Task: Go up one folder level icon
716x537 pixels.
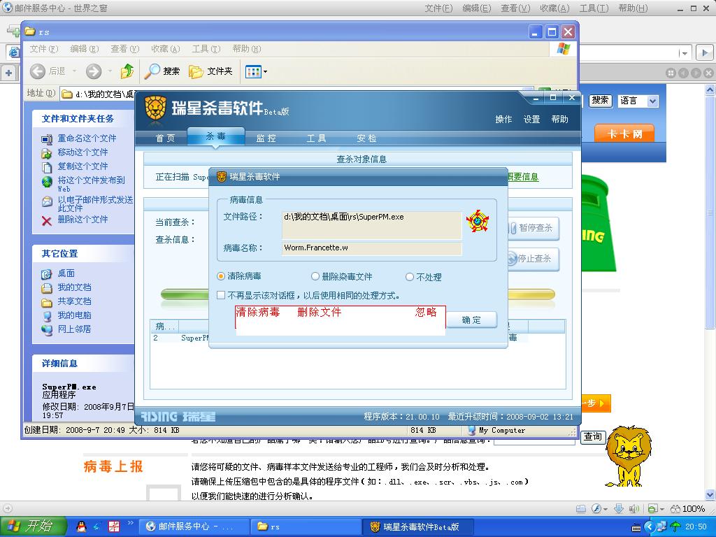Action: (x=127, y=71)
